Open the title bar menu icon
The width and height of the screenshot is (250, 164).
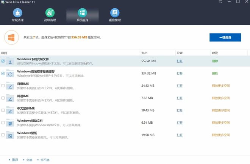click(221, 2)
